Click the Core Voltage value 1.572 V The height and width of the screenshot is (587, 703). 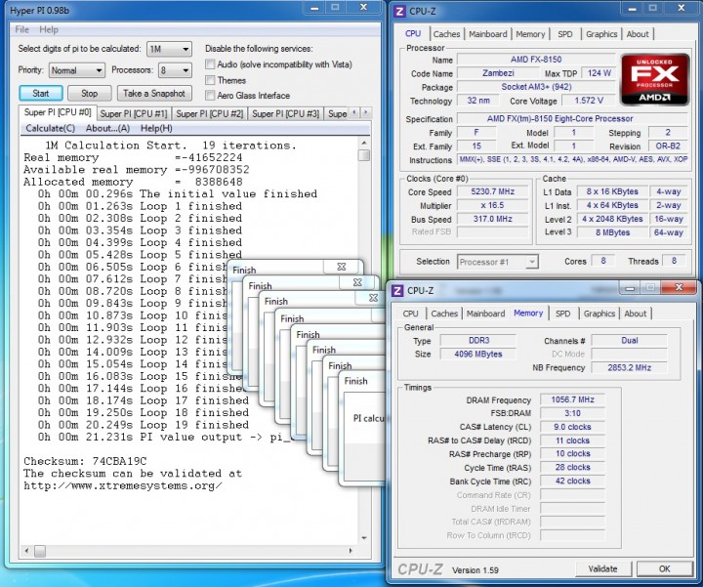(x=588, y=101)
